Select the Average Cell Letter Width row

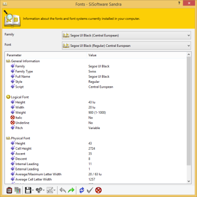(96, 179)
